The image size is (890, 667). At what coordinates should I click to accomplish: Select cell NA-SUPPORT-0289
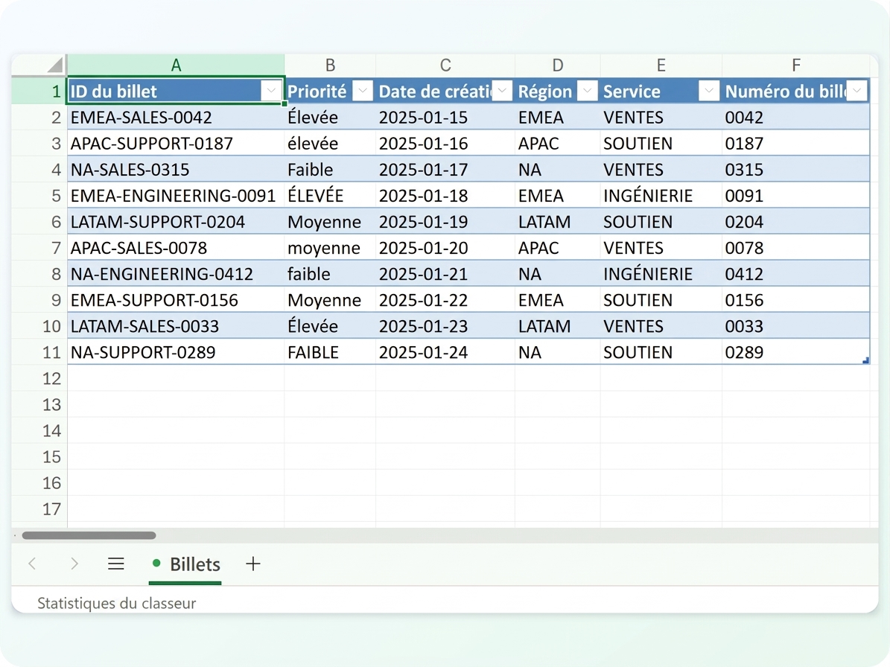click(176, 352)
